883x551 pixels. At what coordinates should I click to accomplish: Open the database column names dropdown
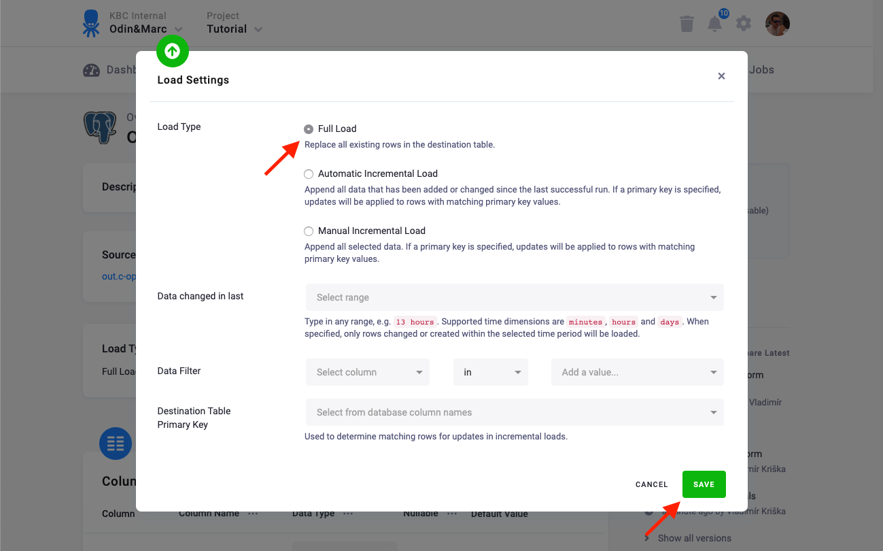pos(515,412)
